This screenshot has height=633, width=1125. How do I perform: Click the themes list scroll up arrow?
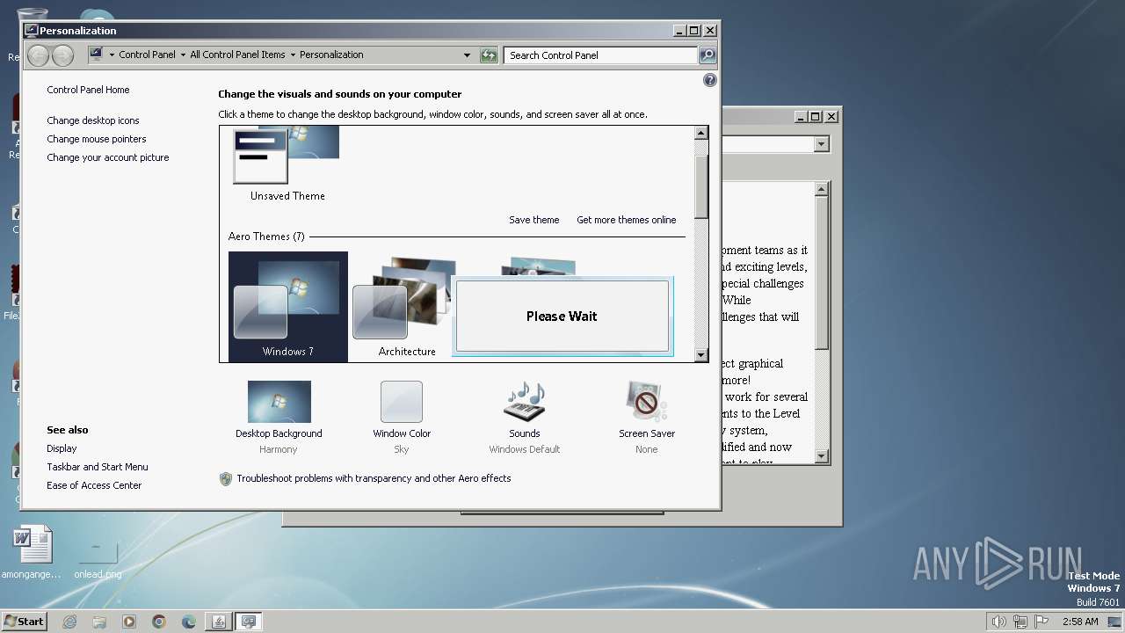701,134
